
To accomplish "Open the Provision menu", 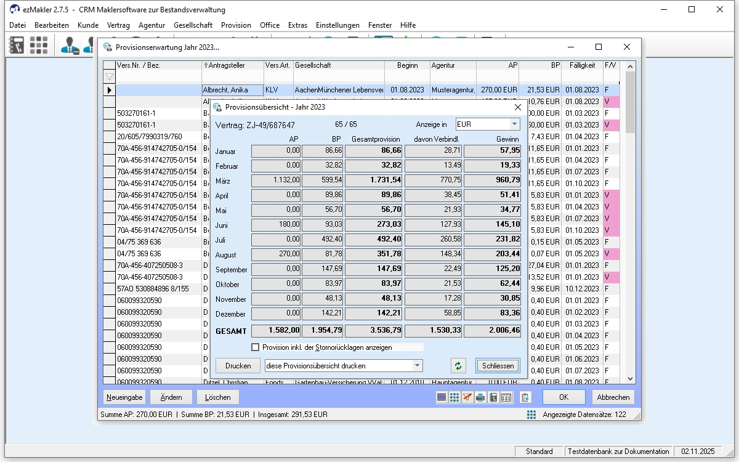I will pos(236,25).
